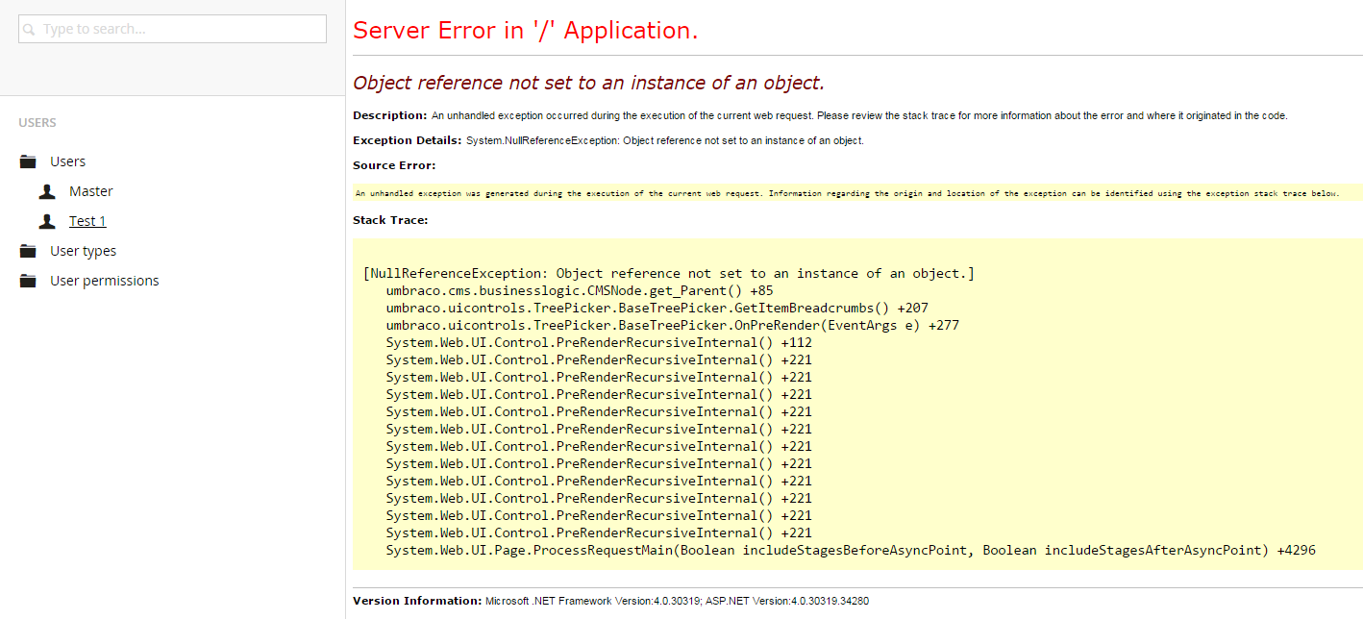Open the Users tree node

[x=67, y=161]
